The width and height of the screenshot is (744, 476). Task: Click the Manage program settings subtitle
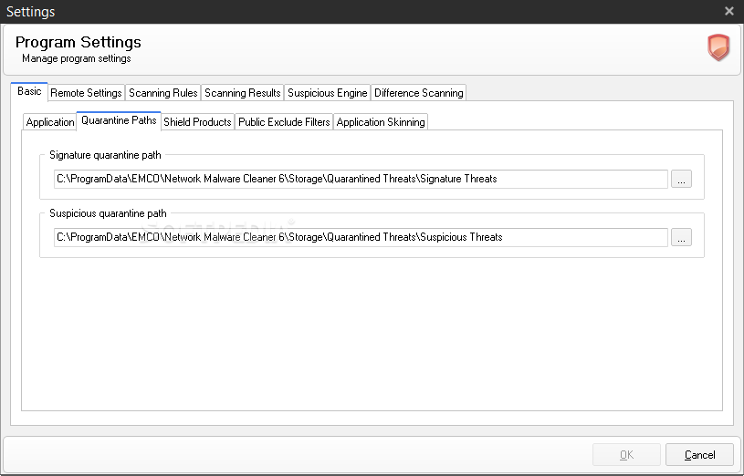click(77, 58)
